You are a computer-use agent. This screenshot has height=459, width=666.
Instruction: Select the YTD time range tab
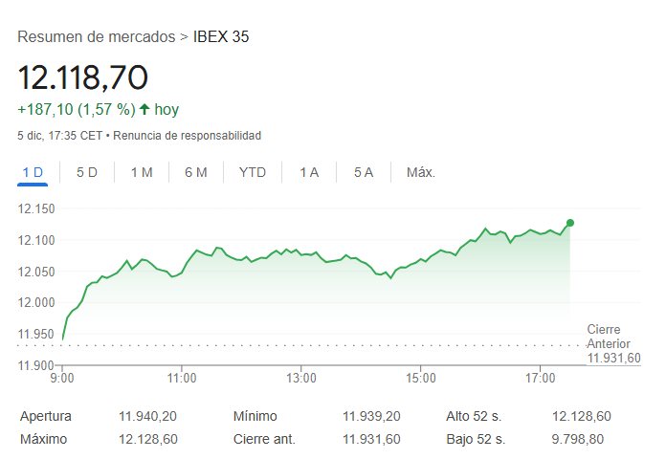[x=253, y=172]
